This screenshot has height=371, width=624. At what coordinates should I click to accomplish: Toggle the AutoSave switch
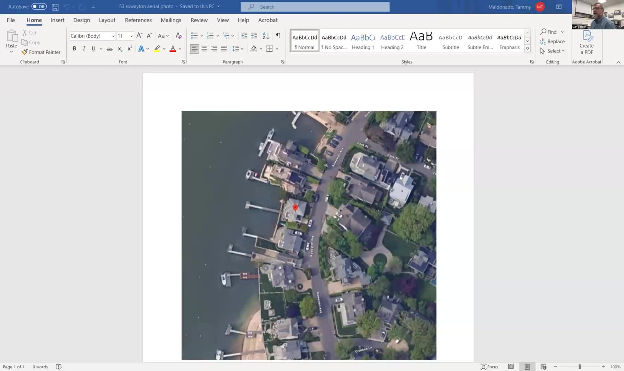click(39, 7)
